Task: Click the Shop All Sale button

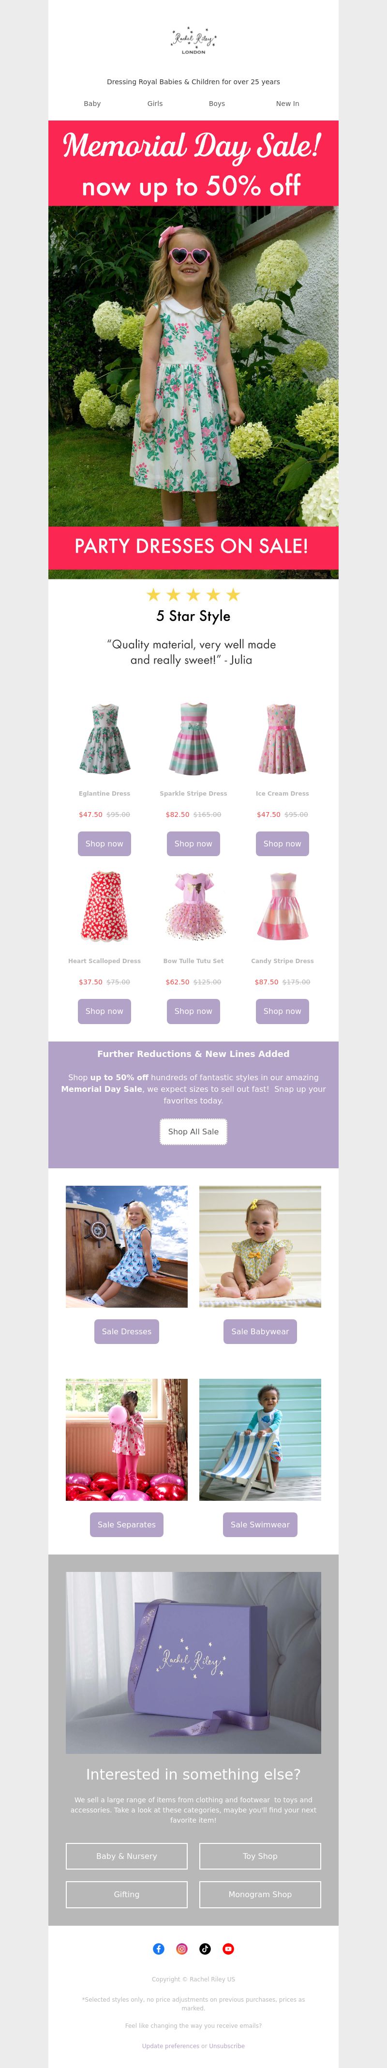Action: click(193, 1132)
